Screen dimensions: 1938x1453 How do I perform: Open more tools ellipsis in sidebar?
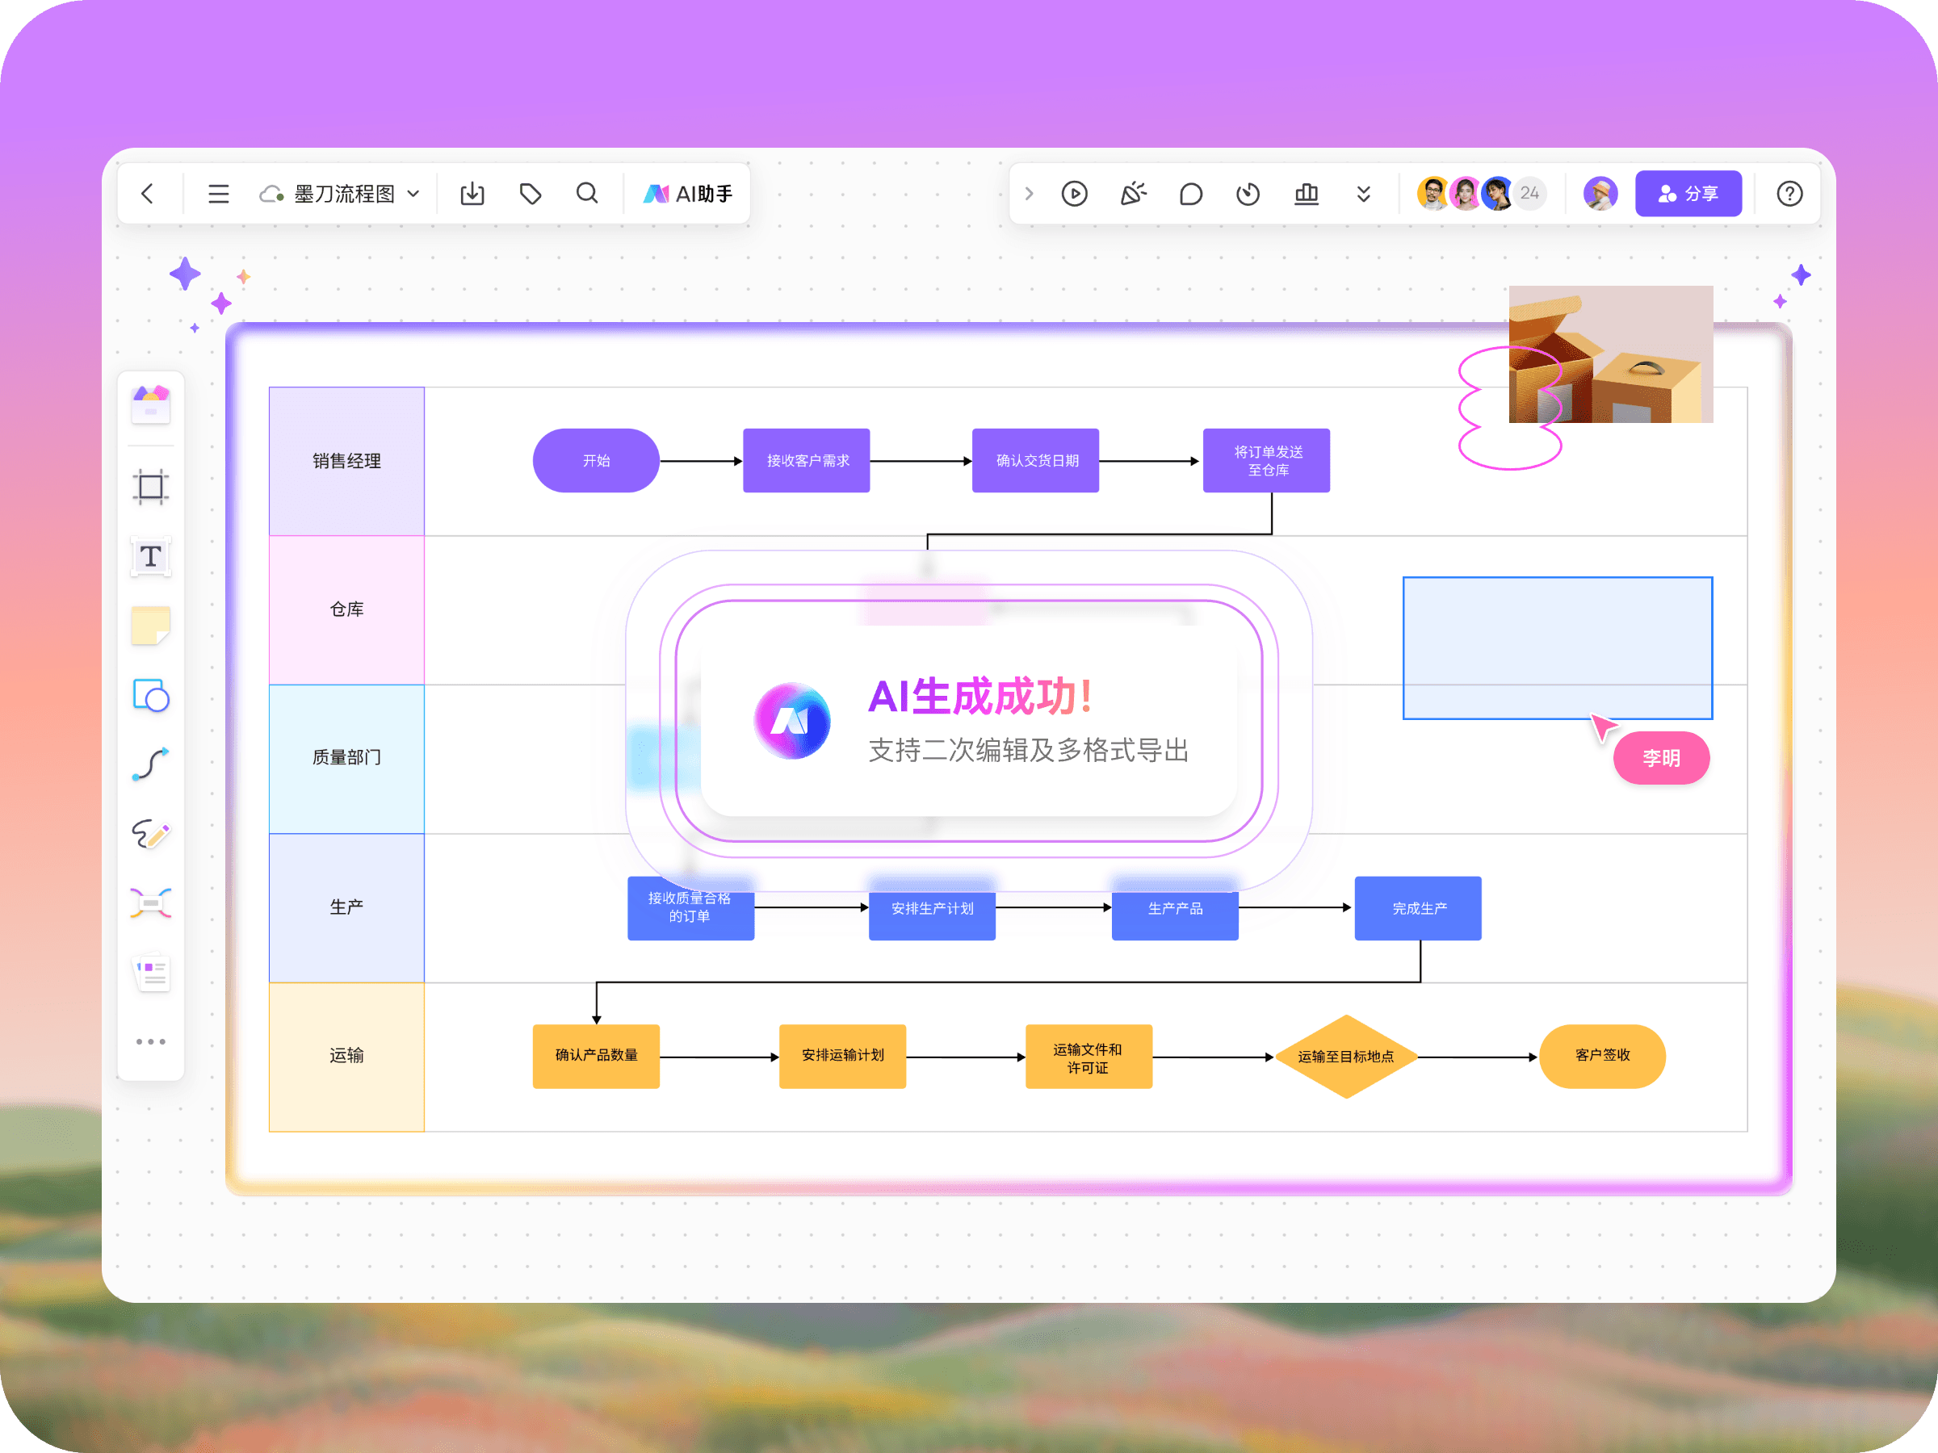151,1041
